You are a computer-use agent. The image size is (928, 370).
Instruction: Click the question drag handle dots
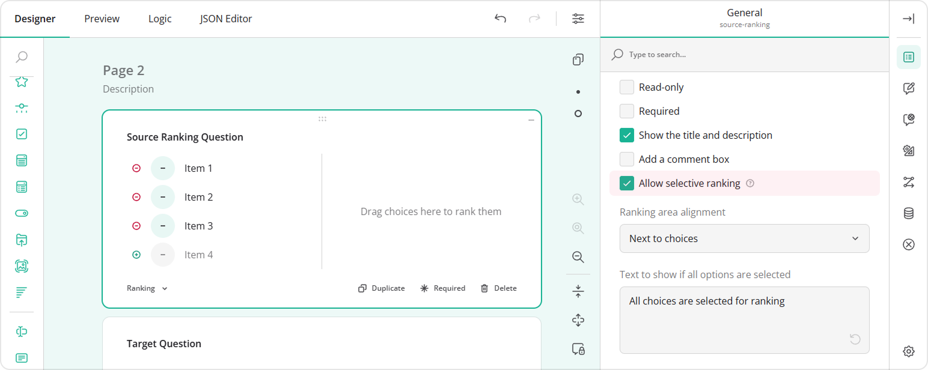pyautogui.click(x=322, y=119)
